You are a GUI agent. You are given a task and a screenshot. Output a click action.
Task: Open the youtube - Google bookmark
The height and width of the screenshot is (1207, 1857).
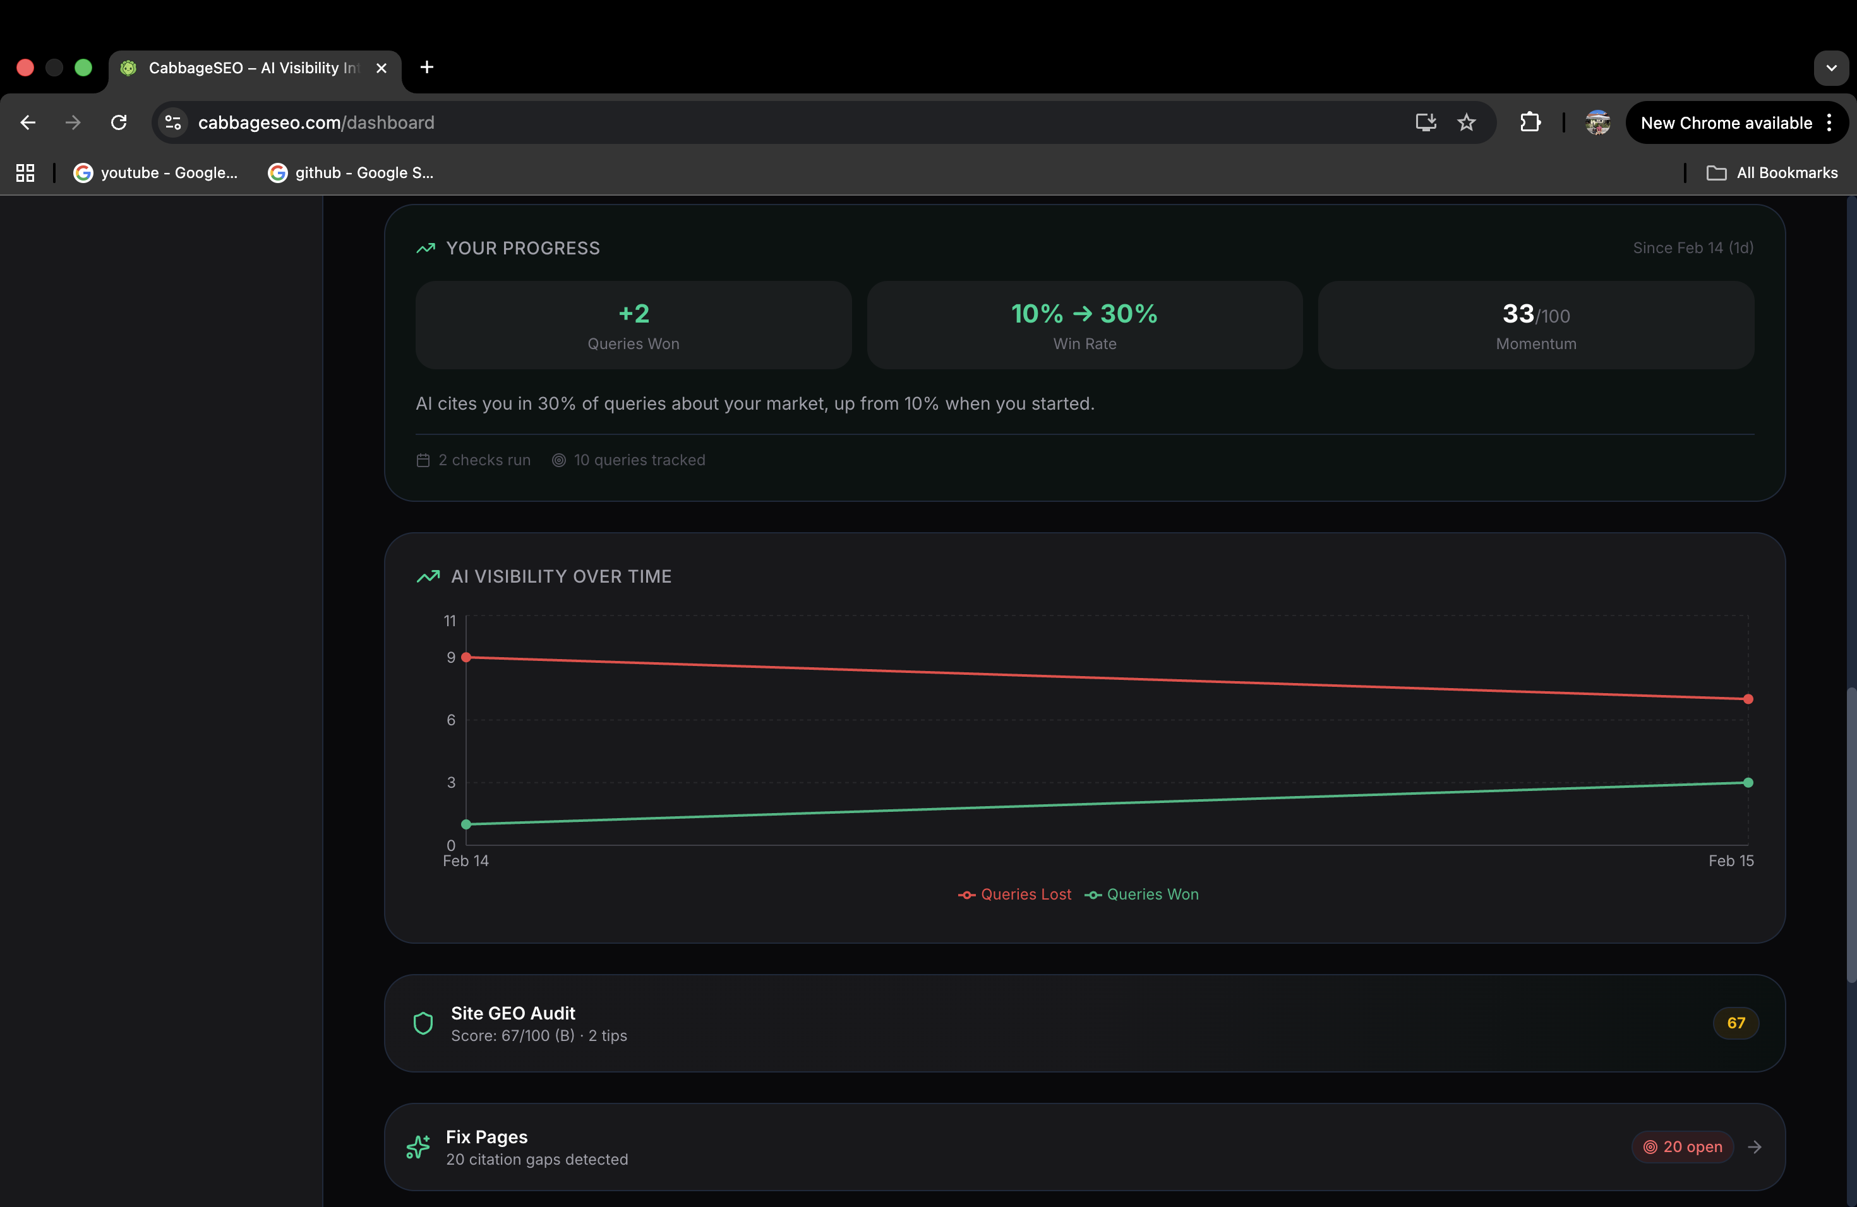(x=156, y=172)
